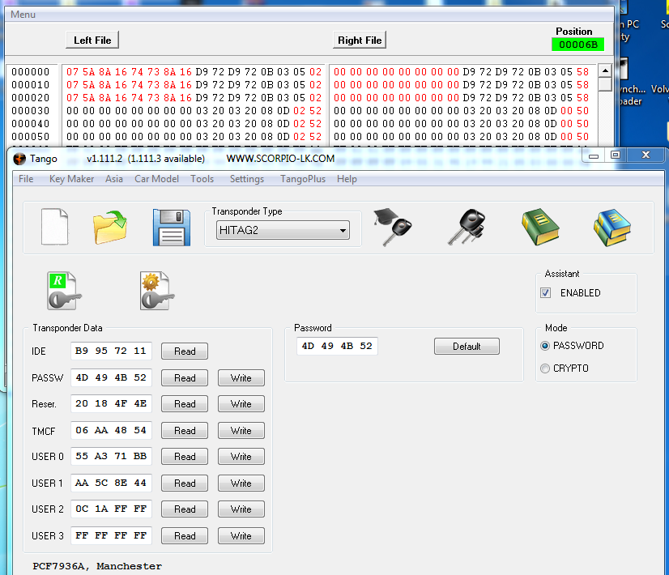Read the USER 1 row

185,483
